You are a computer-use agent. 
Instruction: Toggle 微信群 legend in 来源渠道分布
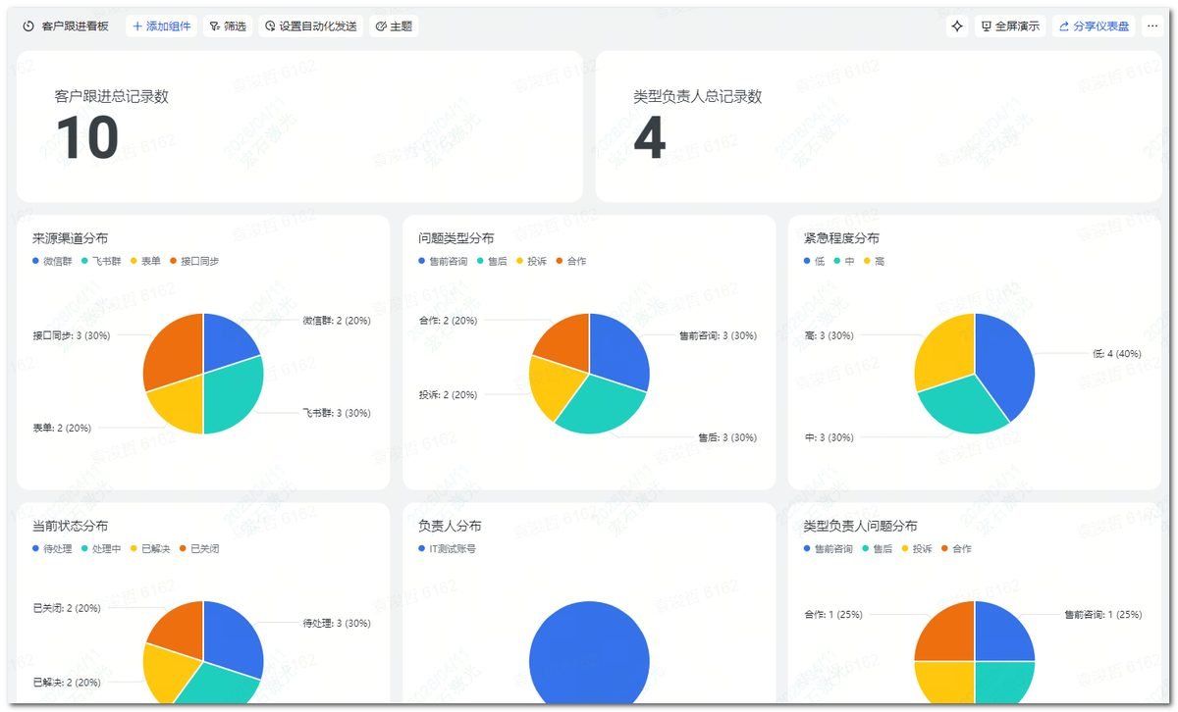[52, 261]
